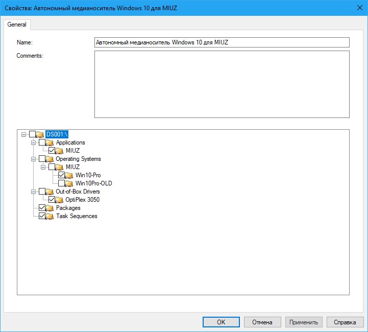Click the DS001:\ root folder icon
The height and width of the screenshot is (332, 368).
click(x=40, y=134)
